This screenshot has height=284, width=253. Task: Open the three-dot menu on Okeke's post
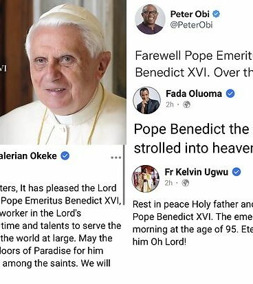pyautogui.click(x=116, y=157)
